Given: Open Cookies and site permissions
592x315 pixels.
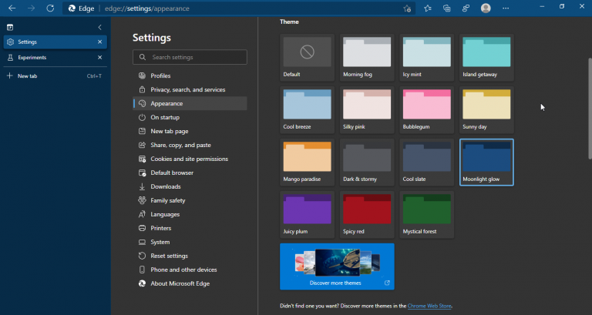Looking at the screenshot, I should [190, 159].
